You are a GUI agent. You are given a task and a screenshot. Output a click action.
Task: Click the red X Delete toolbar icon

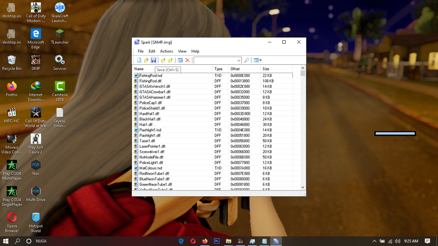pyautogui.click(x=188, y=60)
